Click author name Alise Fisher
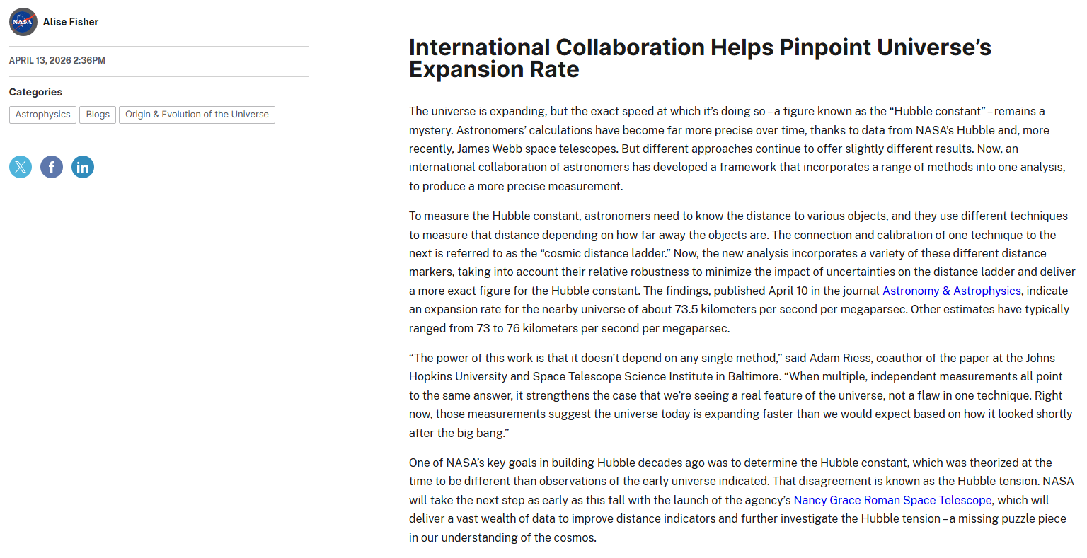Viewport: 1087px width, 558px height. (71, 22)
